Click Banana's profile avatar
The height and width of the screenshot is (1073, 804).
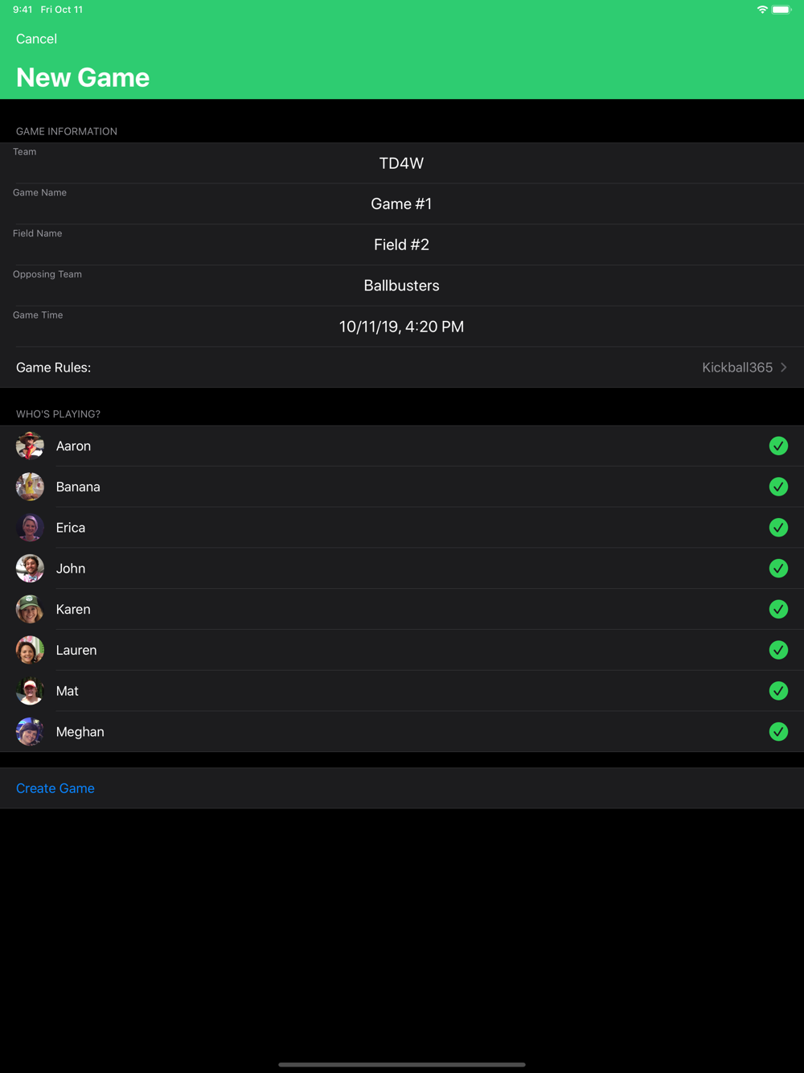(30, 487)
